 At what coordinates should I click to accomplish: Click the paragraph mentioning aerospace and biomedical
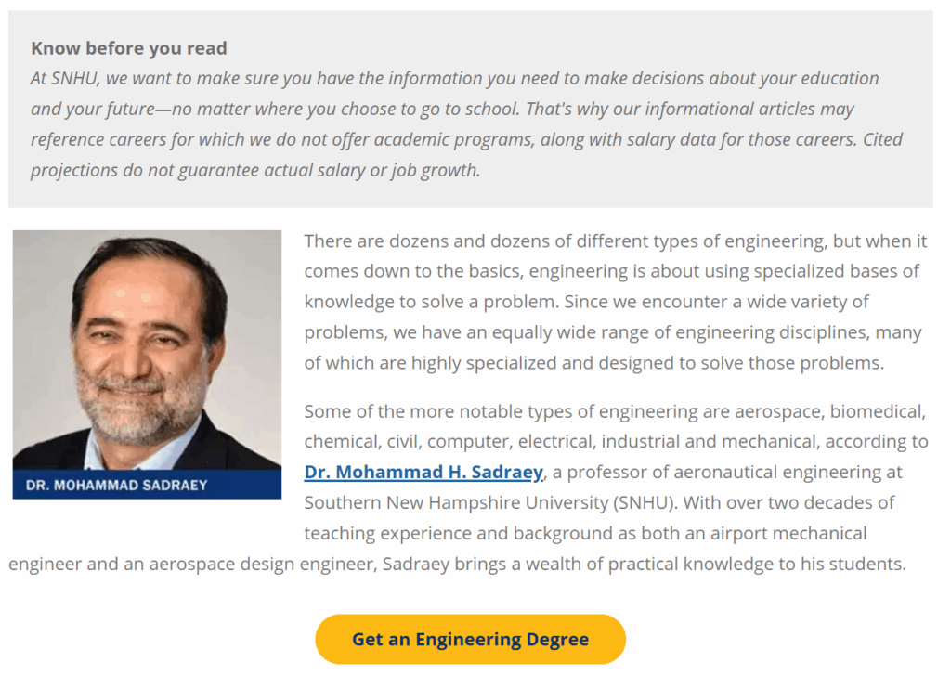tap(613, 411)
